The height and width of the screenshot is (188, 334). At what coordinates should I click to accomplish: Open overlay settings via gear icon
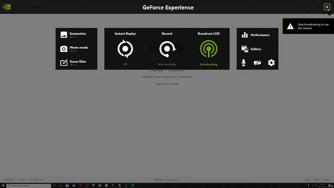click(x=271, y=63)
